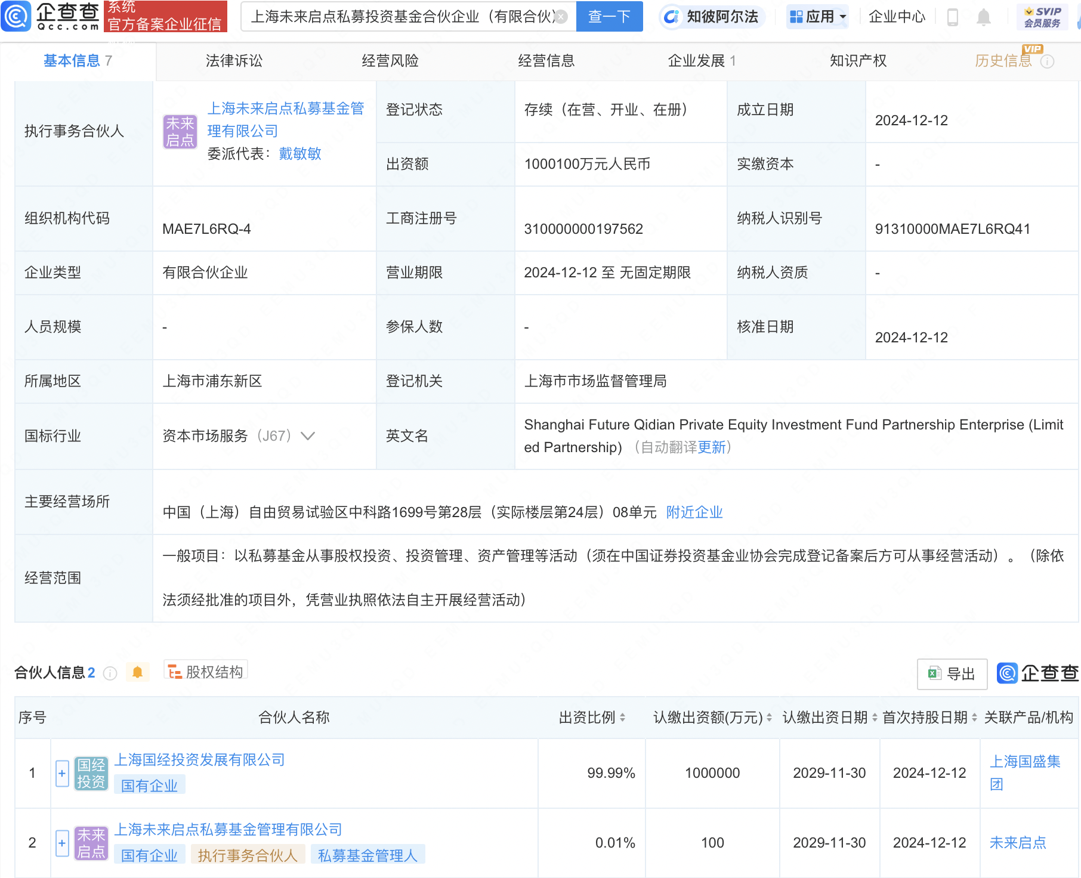
Task: Clear the search box with X icon
Action: 561,17
